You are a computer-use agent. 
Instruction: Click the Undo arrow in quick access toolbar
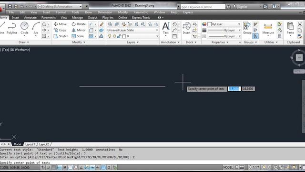coord(22,6)
